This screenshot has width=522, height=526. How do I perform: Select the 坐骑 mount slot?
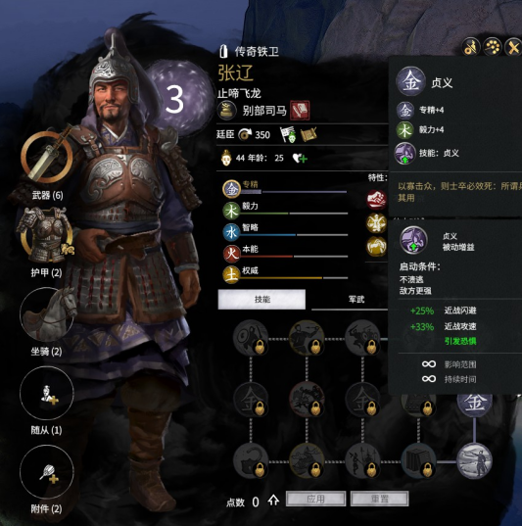[47, 314]
